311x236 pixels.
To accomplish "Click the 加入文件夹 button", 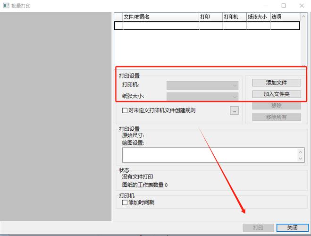I will 277,94.
